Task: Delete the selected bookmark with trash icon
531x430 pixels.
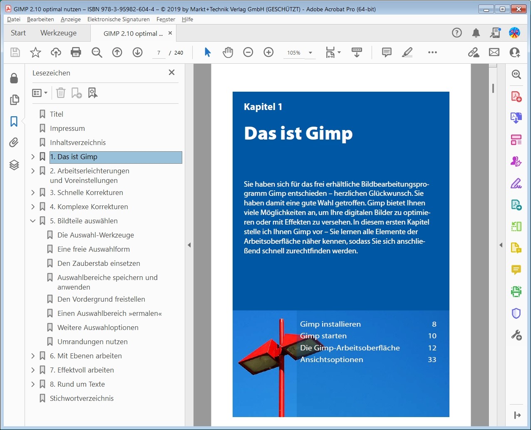Action: pos(61,93)
